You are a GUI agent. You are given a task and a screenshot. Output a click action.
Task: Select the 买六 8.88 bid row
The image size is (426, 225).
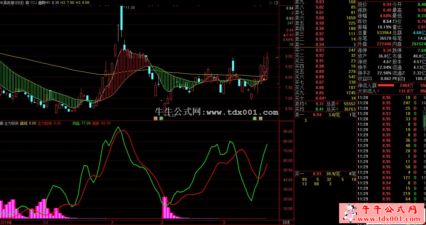pyautogui.click(x=325, y=77)
